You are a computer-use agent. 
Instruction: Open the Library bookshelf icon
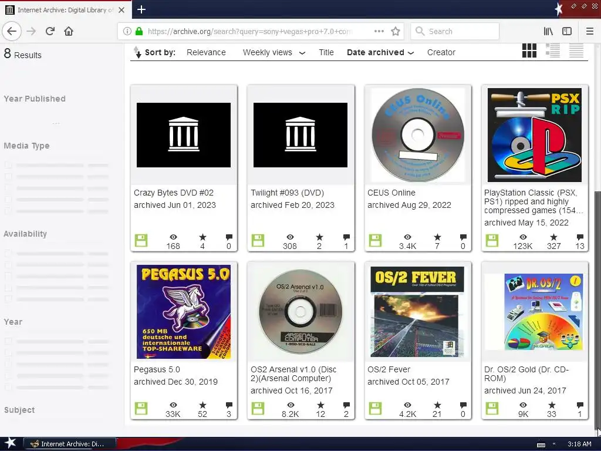click(x=549, y=31)
